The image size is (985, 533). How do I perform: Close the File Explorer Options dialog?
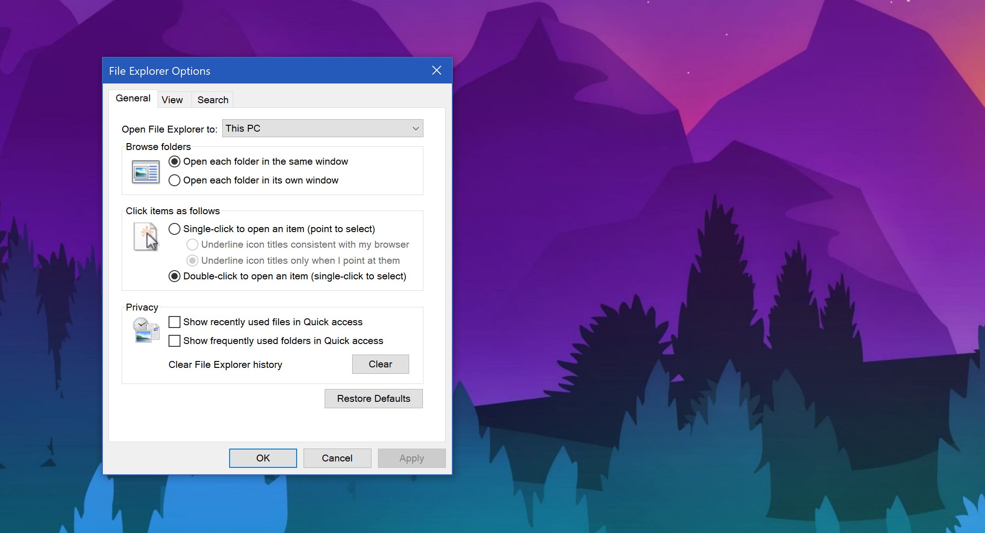[437, 70]
